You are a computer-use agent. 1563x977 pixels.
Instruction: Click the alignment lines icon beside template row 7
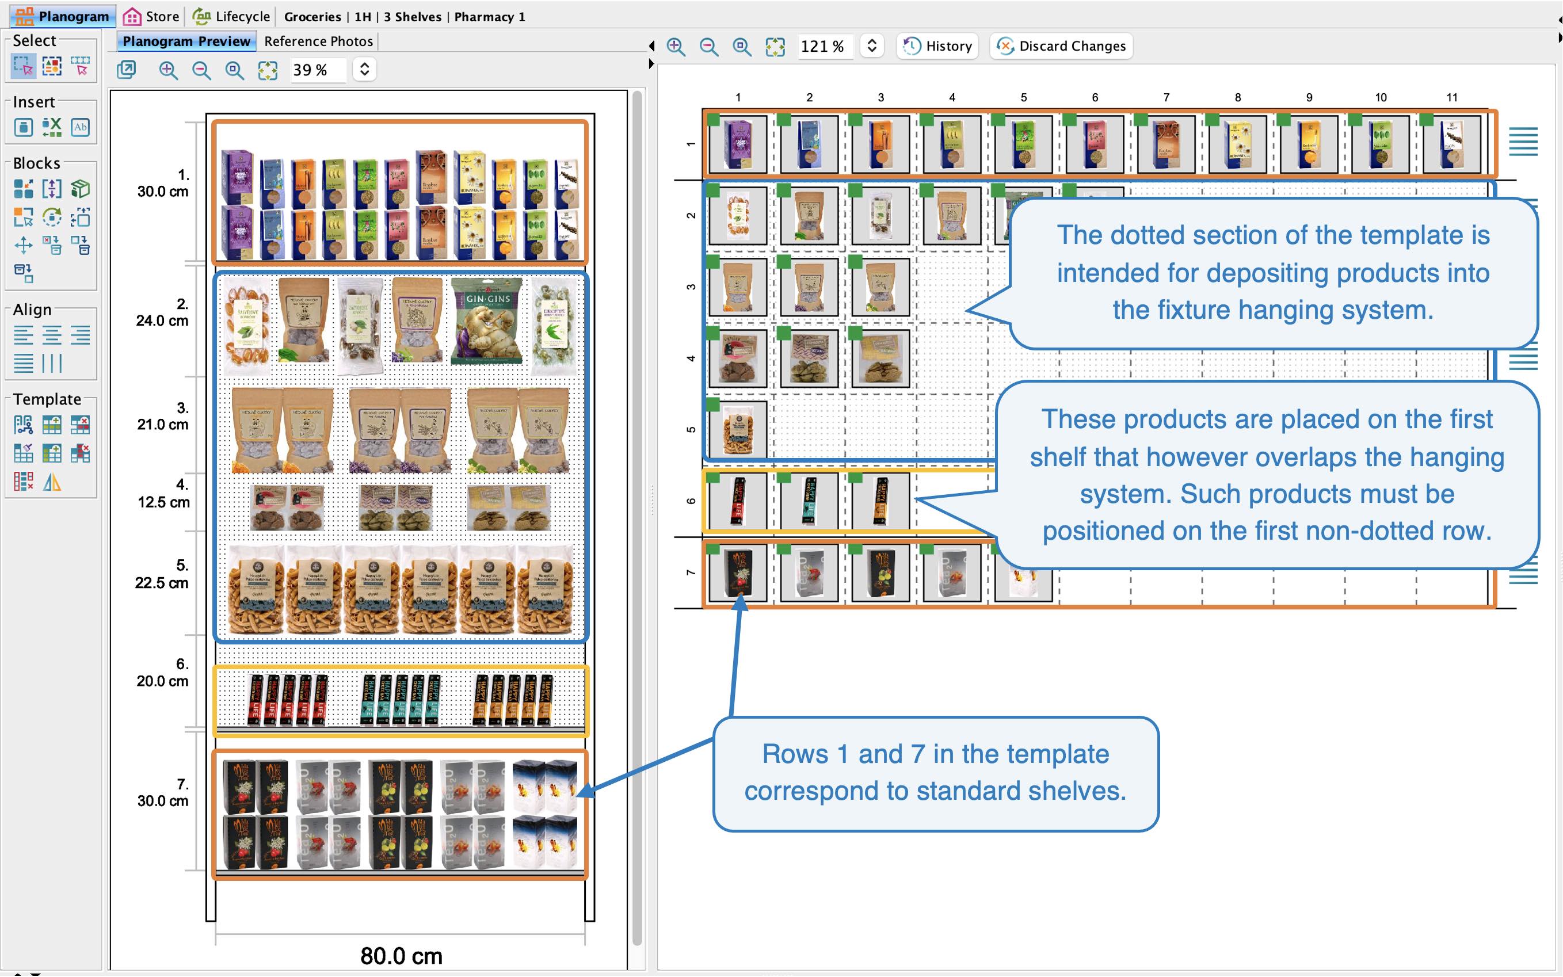1523,572
